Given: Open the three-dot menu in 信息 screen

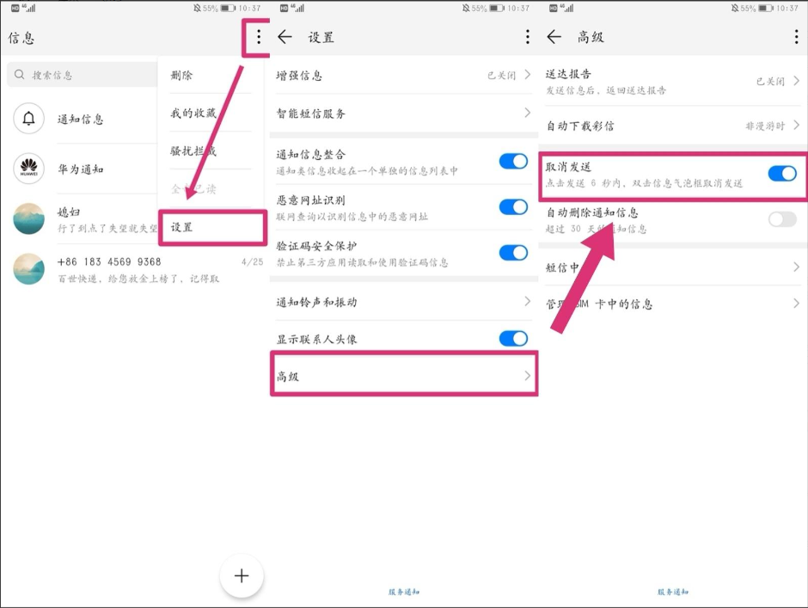Looking at the screenshot, I should [259, 37].
